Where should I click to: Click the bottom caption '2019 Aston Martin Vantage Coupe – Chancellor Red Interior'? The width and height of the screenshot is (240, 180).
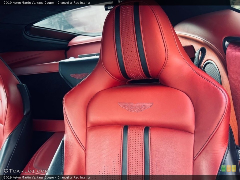47,177
